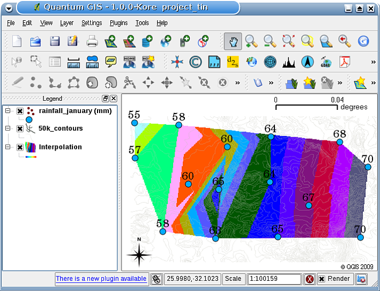Click the New Project blank page icon
The width and height of the screenshot is (380, 291).
click(17, 41)
